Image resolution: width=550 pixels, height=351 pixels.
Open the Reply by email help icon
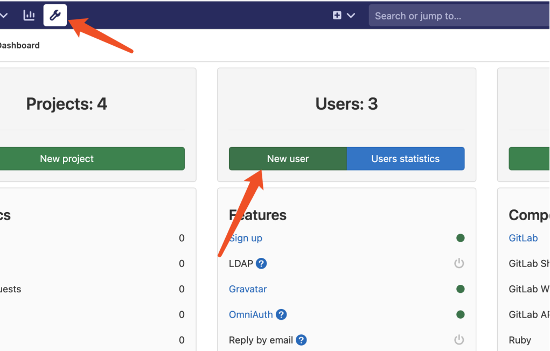pyautogui.click(x=301, y=340)
